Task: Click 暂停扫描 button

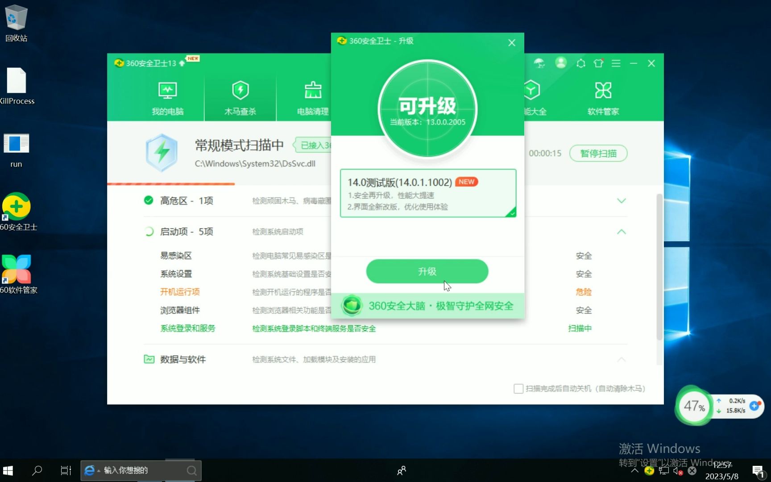Action: point(598,153)
